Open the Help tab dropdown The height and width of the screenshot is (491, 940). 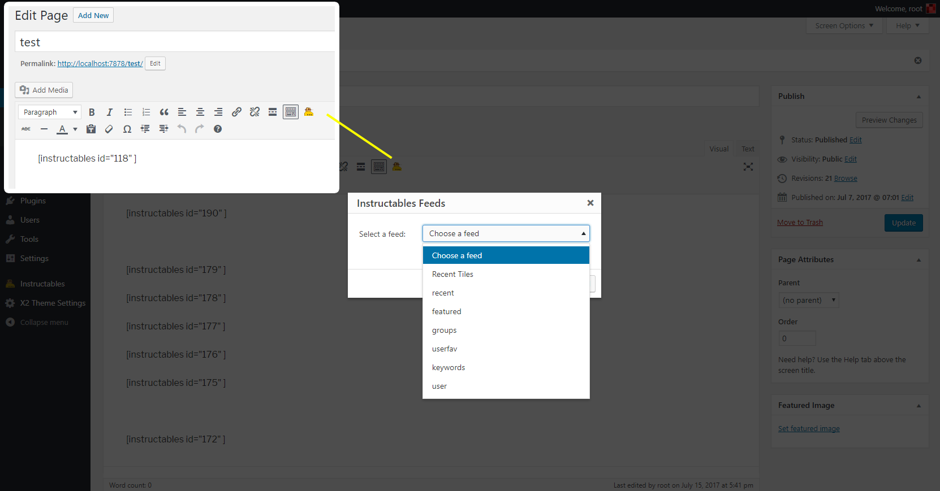coord(908,25)
